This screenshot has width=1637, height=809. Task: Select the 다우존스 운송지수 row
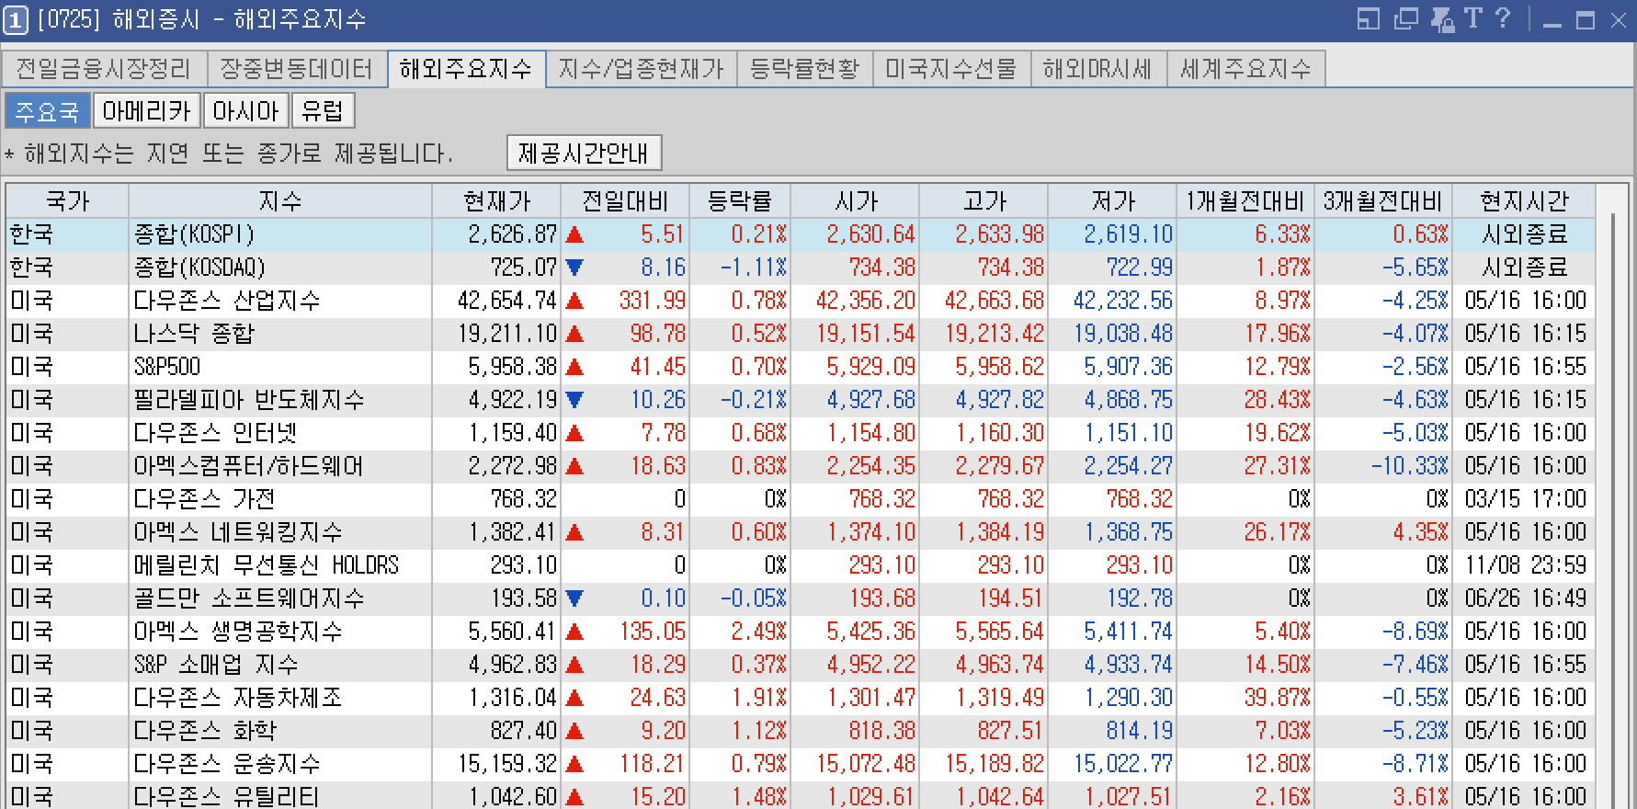click(801, 764)
